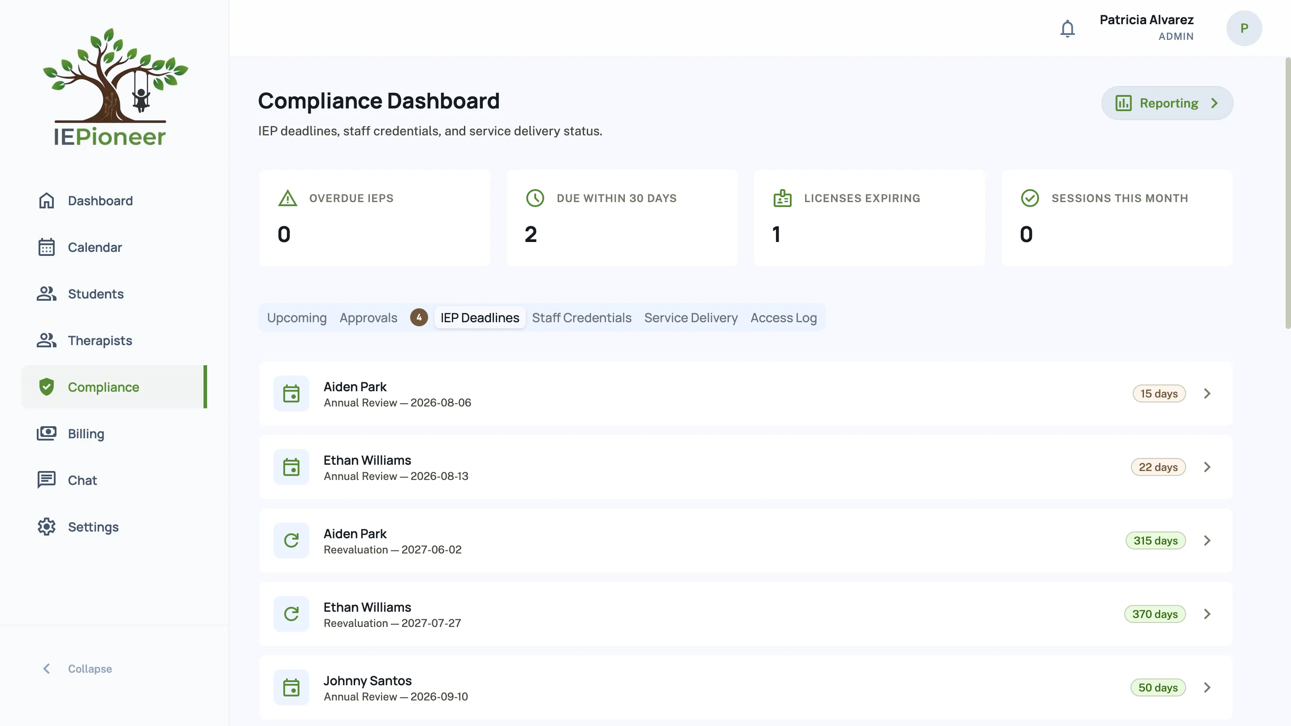Image resolution: width=1291 pixels, height=726 pixels.
Task: Click the Patricia Alvarez user name
Action: point(1147,20)
